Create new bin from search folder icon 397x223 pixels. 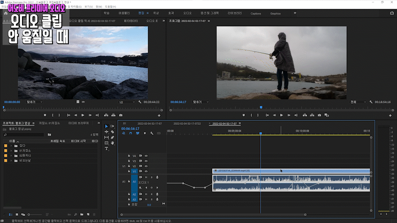(x=49, y=135)
